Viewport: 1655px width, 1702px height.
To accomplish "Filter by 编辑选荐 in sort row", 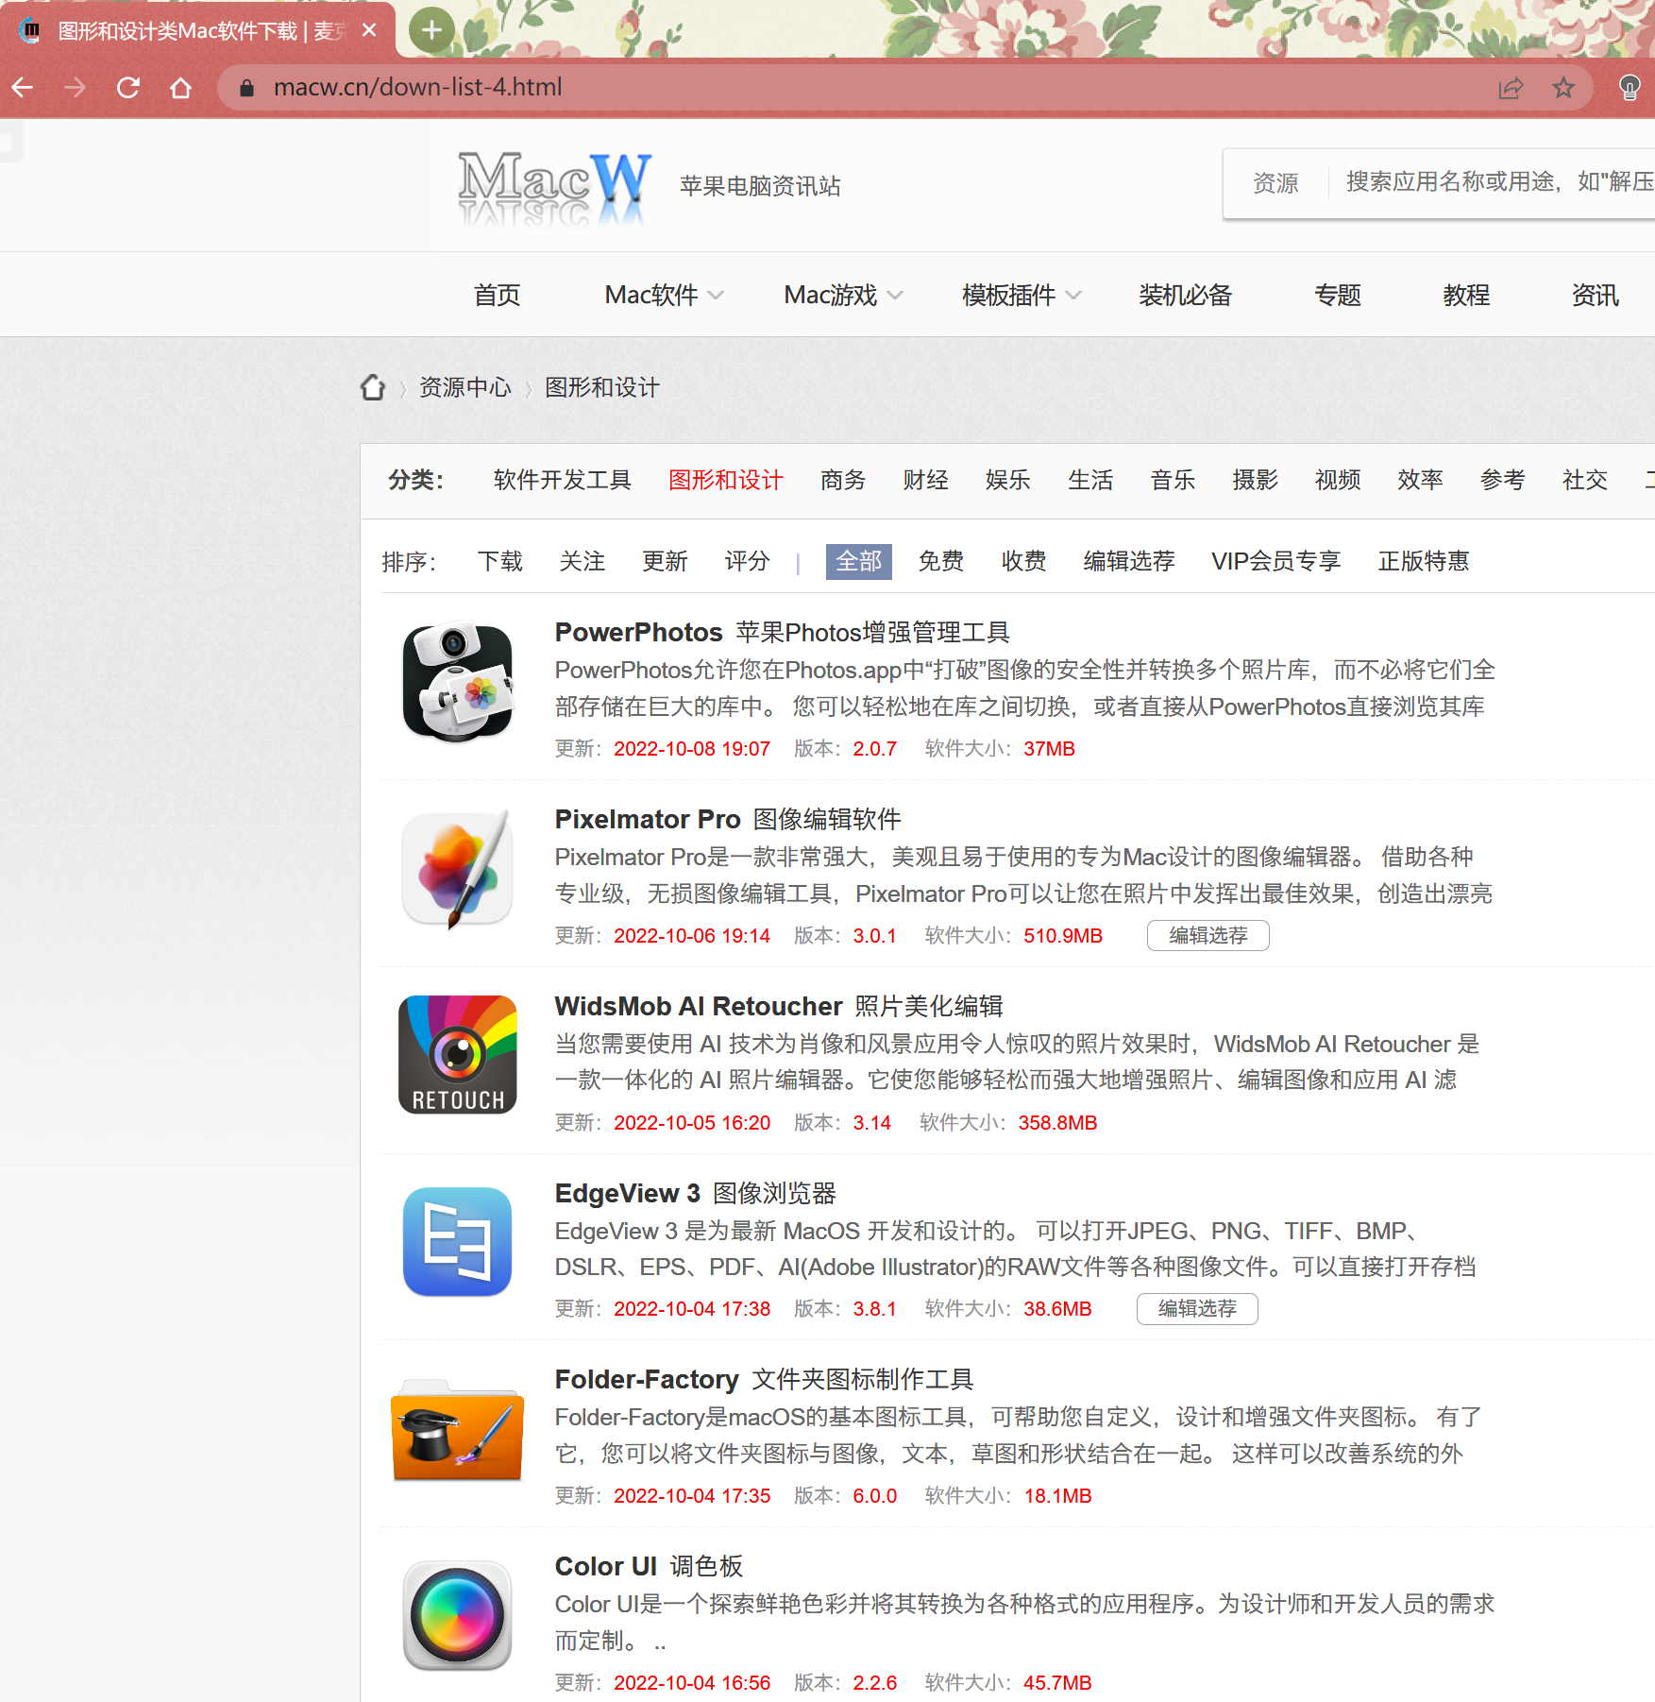I will (1130, 562).
